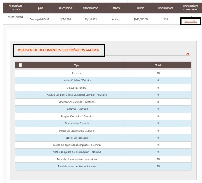Select the Total de documentos facturados row

[x=103, y=166]
